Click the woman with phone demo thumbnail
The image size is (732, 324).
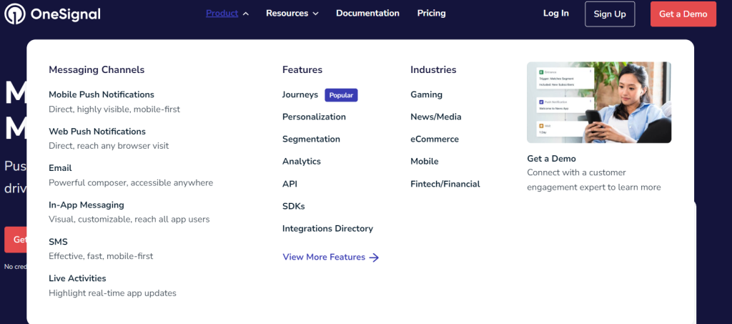click(x=598, y=102)
